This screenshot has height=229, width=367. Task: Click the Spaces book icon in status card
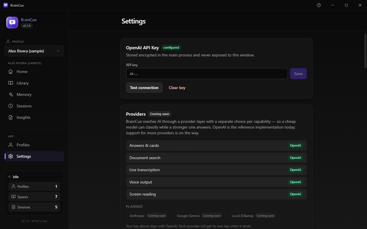click(13, 197)
